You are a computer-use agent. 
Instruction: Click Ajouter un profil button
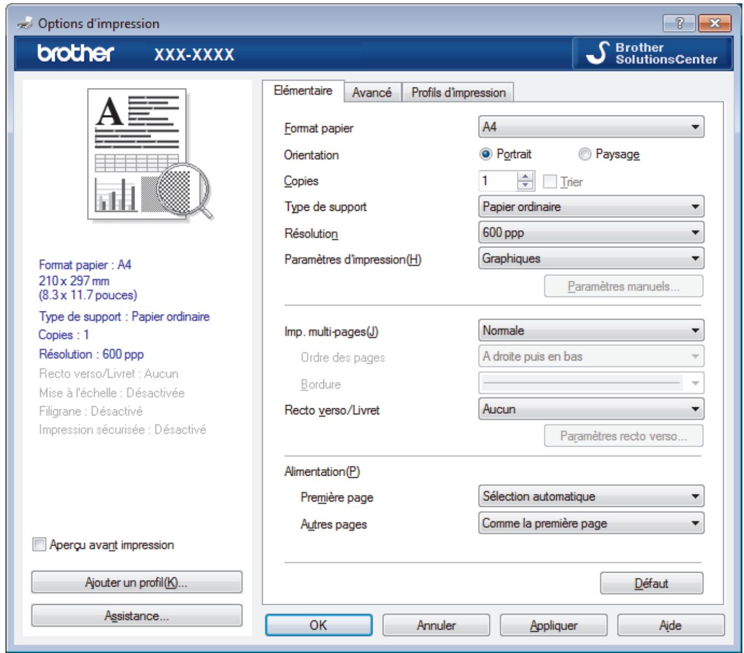pos(136,582)
